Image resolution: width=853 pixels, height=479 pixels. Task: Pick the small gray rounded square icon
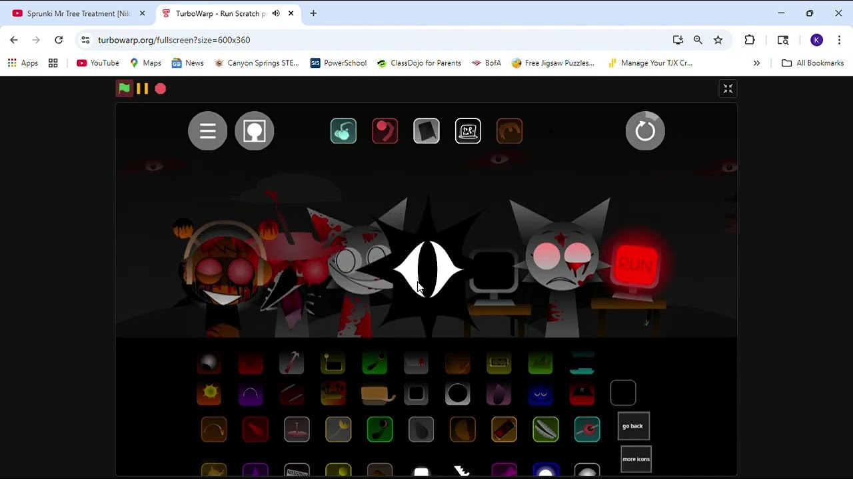click(x=417, y=393)
